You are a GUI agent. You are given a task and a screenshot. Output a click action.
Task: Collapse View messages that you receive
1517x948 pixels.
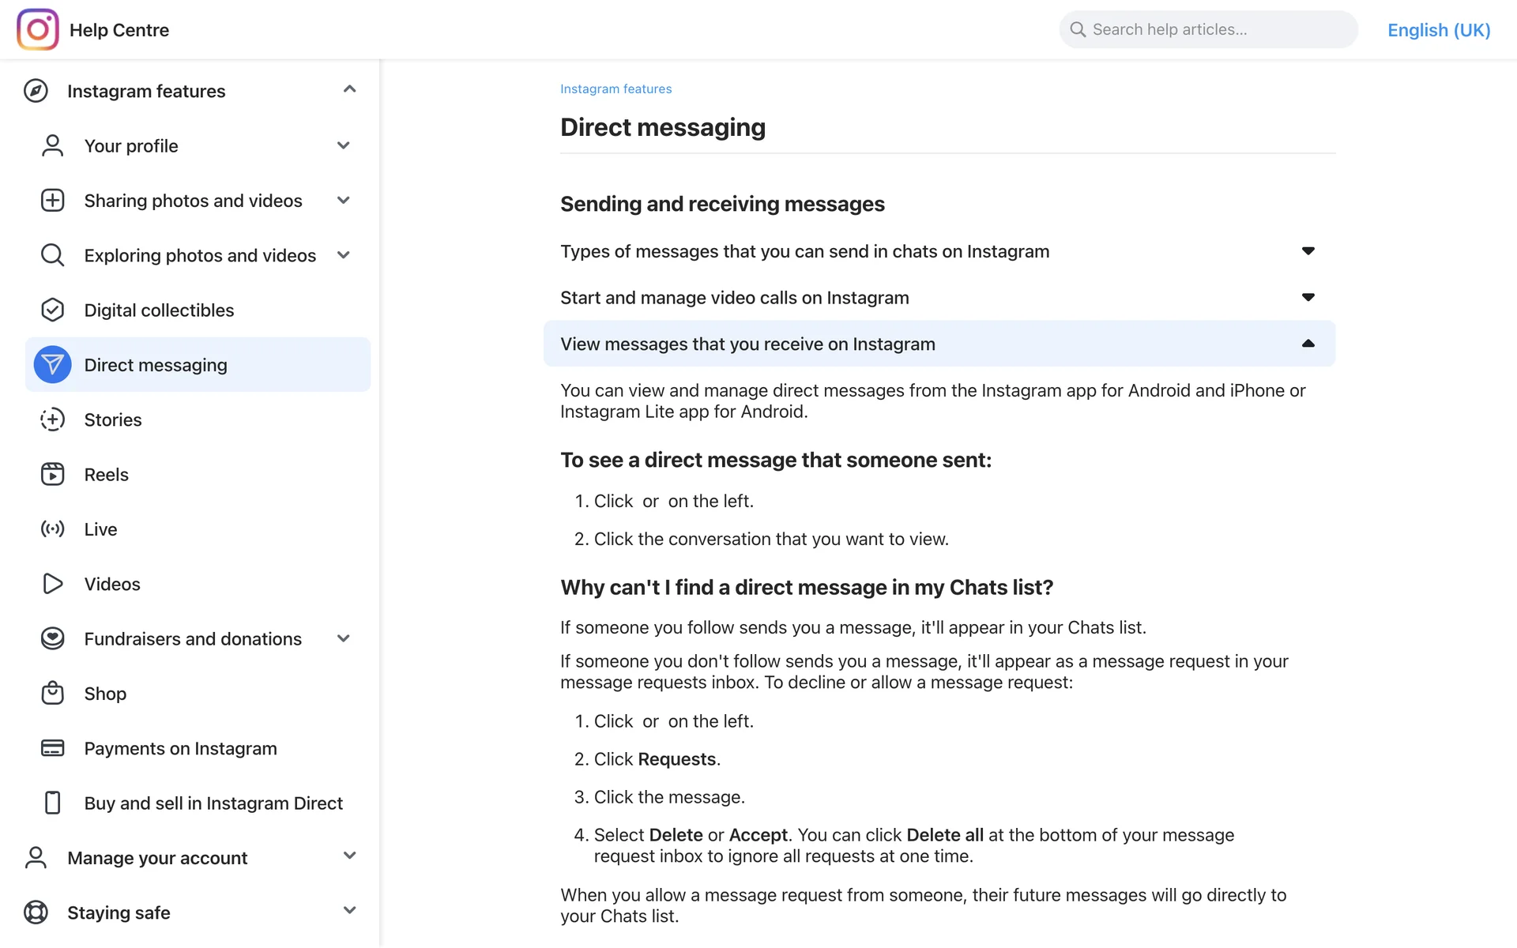coord(1308,344)
